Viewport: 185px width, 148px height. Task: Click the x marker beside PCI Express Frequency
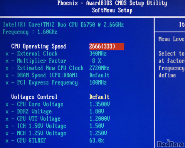7,83
